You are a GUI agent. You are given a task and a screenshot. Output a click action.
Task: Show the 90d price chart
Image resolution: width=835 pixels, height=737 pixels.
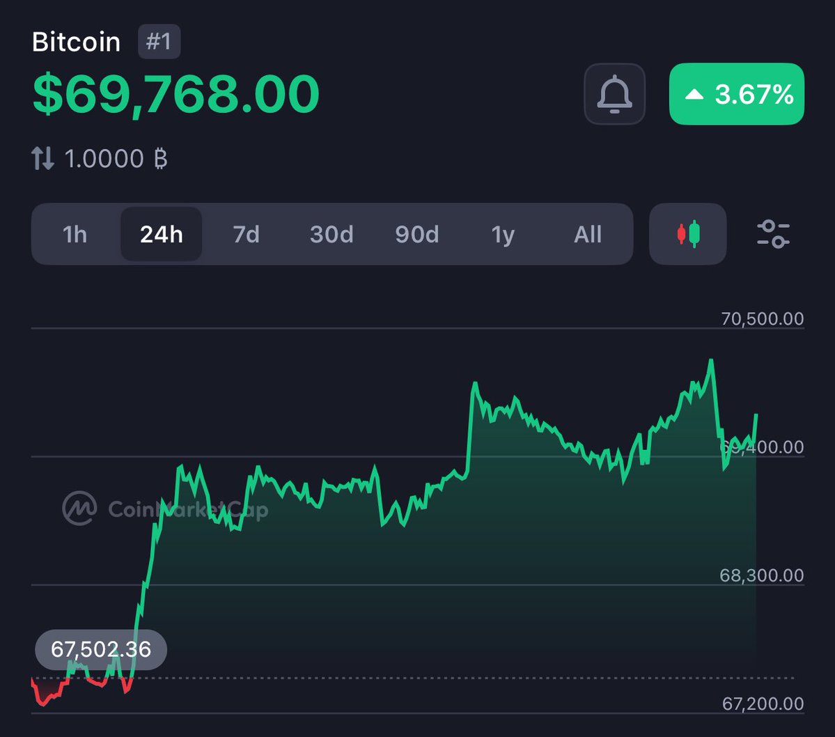[x=417, y=234]
